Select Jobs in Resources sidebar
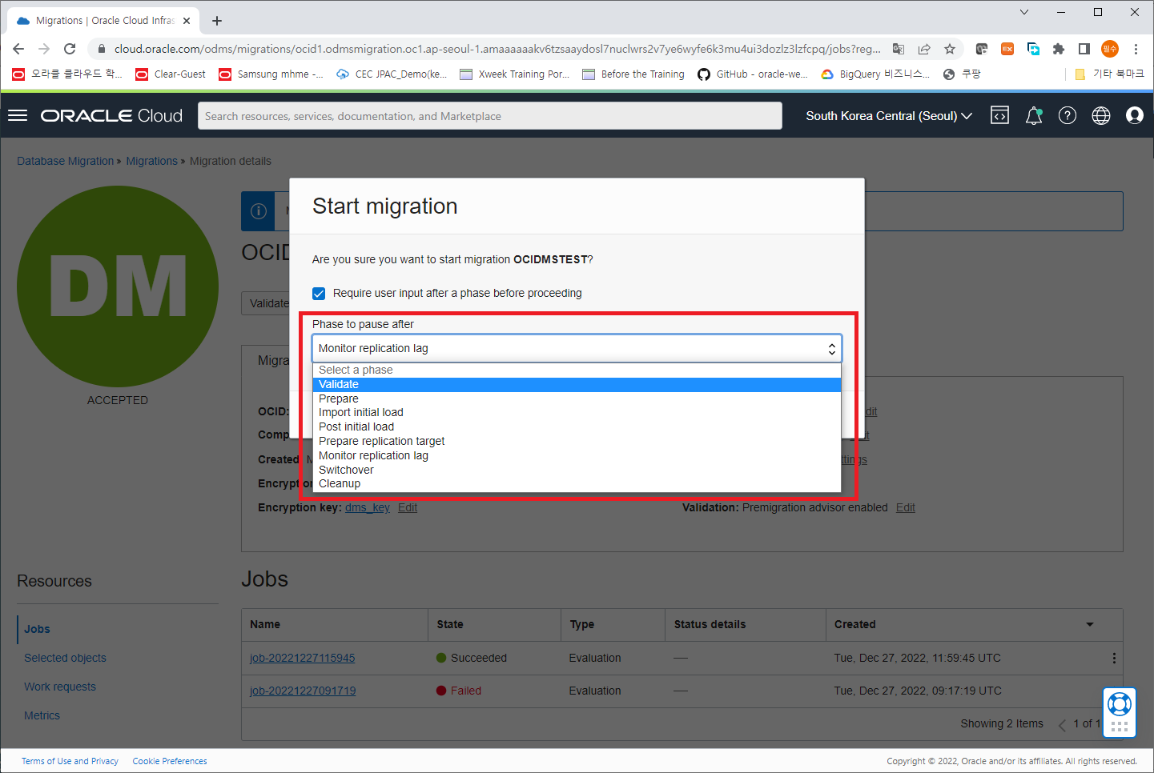This screenshot has height=773, width=1154. pyautogui.click(x=37, y=629)
